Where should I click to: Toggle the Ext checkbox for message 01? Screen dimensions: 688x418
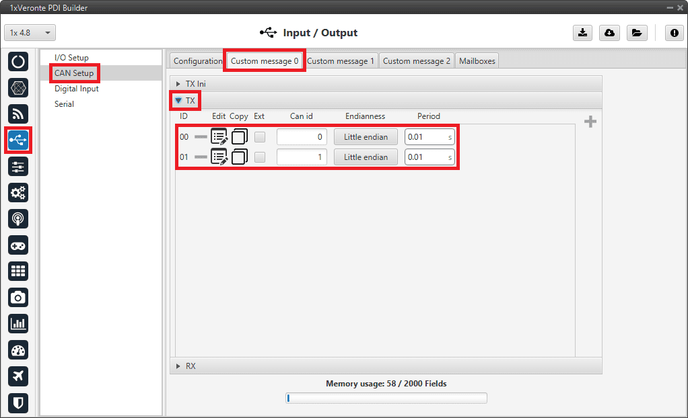pyautogui.click(x=259, y=157)
